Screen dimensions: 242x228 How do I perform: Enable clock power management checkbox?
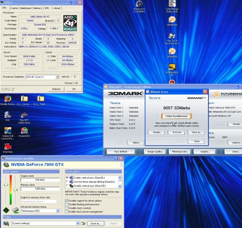[x=66, y=211]
